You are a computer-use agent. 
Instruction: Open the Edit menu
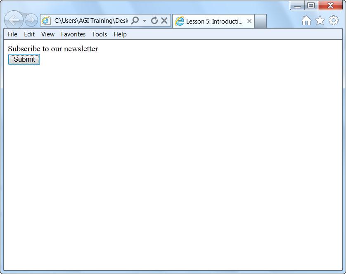click(29, 34)
